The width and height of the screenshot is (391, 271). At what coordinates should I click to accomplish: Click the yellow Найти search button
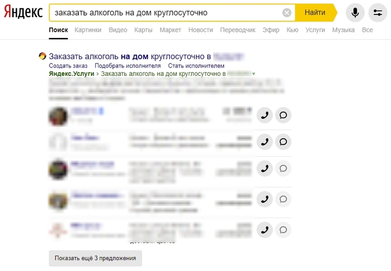click(315, 12)
